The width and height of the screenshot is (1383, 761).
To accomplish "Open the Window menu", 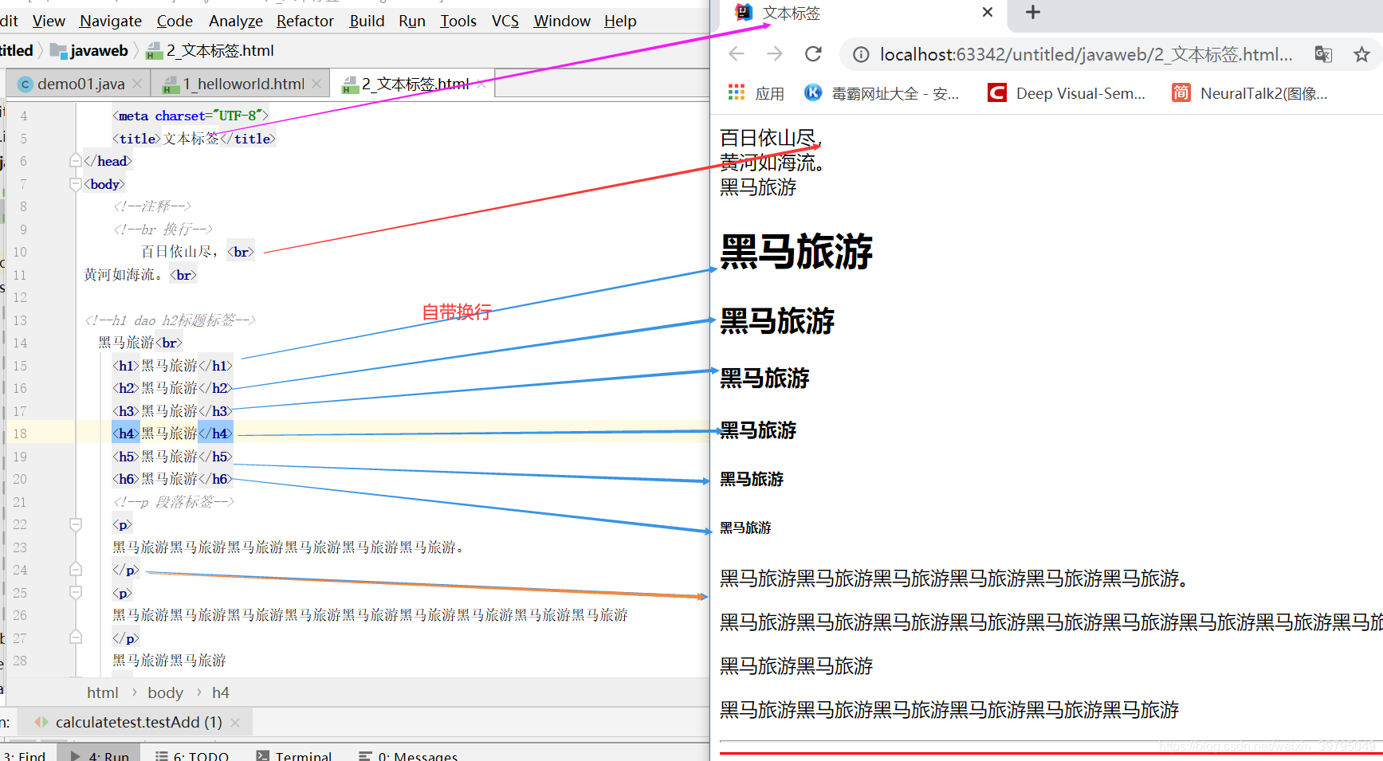I will pyautogui.click(x=562, y=21).
